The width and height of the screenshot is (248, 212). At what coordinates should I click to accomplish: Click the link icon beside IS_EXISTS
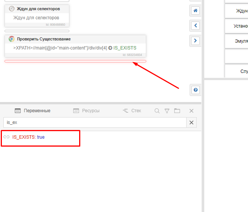(6, 137)
